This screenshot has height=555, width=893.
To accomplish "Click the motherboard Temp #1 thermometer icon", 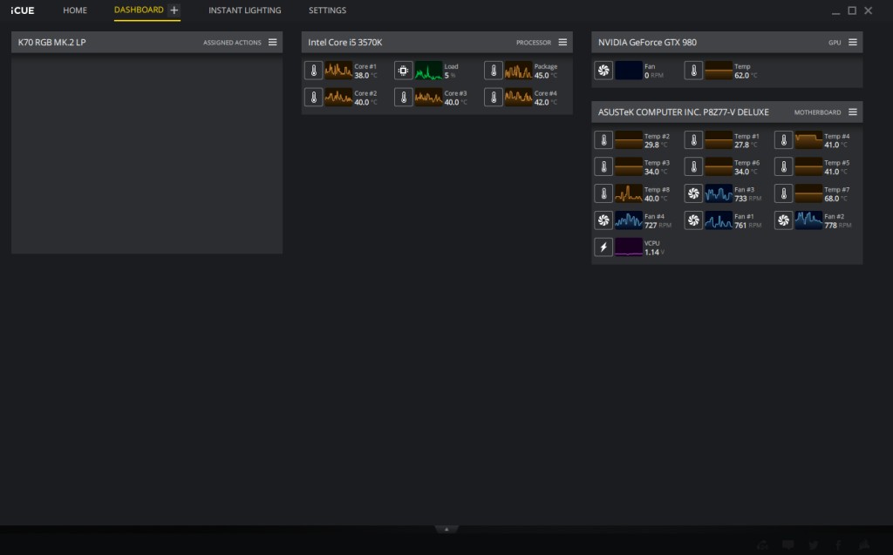I will point(693,140).
